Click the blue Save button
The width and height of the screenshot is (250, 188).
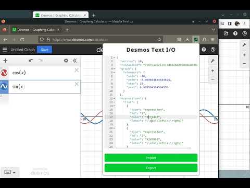(44, 50)
